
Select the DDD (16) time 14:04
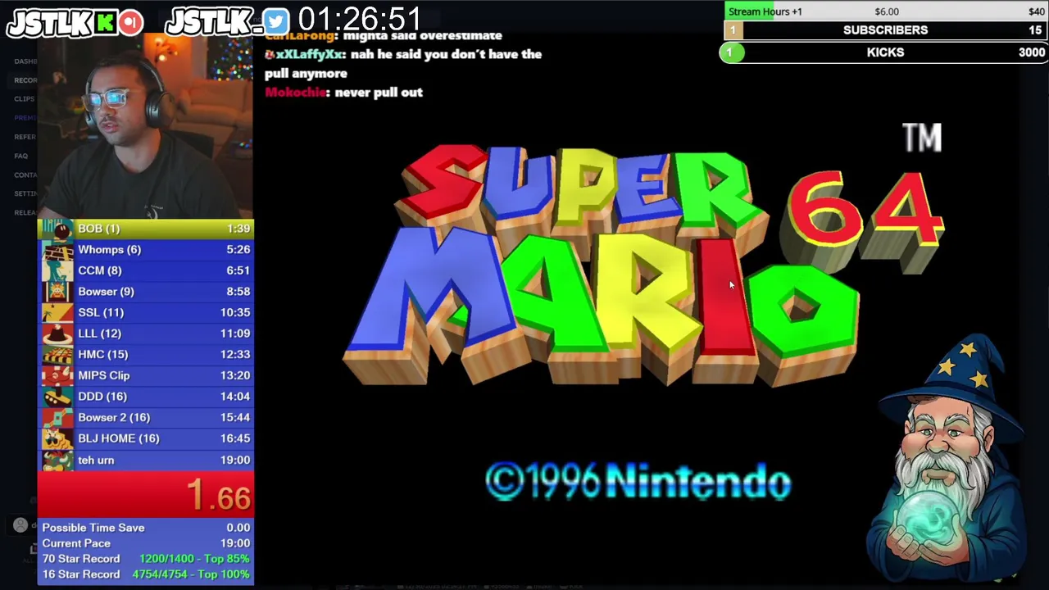(x=235, y=397)
